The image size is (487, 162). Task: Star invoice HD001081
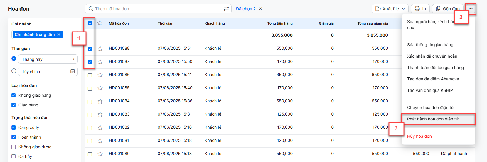coord(100,141)
